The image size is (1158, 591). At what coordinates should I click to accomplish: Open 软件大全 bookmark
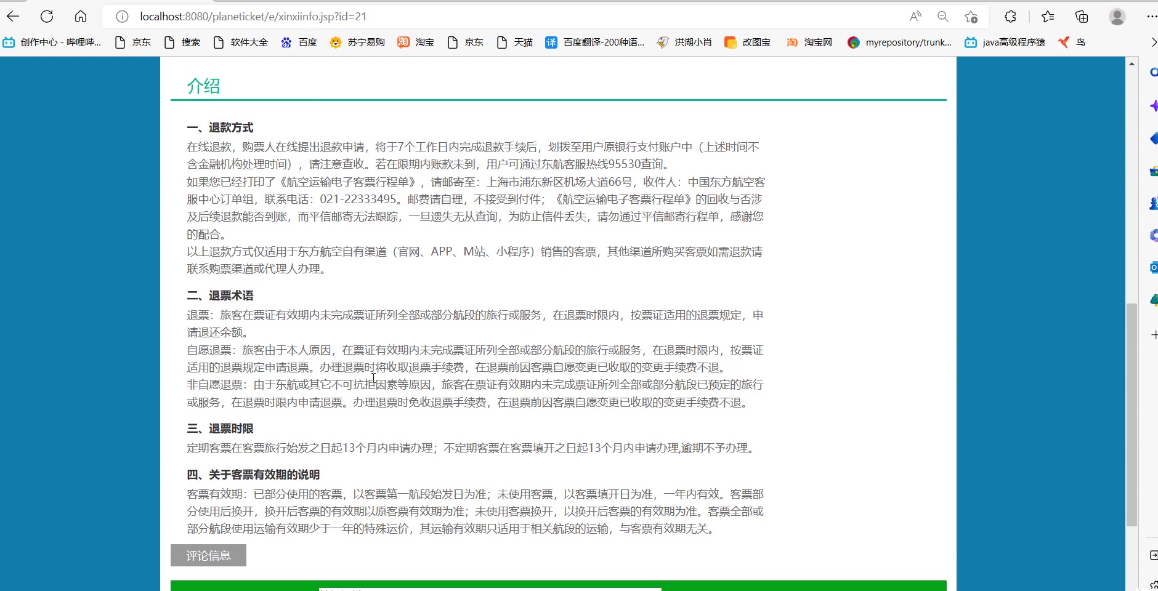pos(240,42)
